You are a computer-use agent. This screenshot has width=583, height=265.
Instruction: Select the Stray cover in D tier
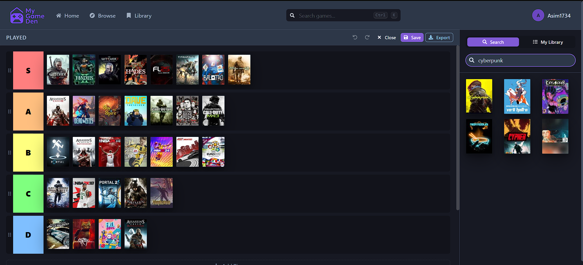[84, 234]
